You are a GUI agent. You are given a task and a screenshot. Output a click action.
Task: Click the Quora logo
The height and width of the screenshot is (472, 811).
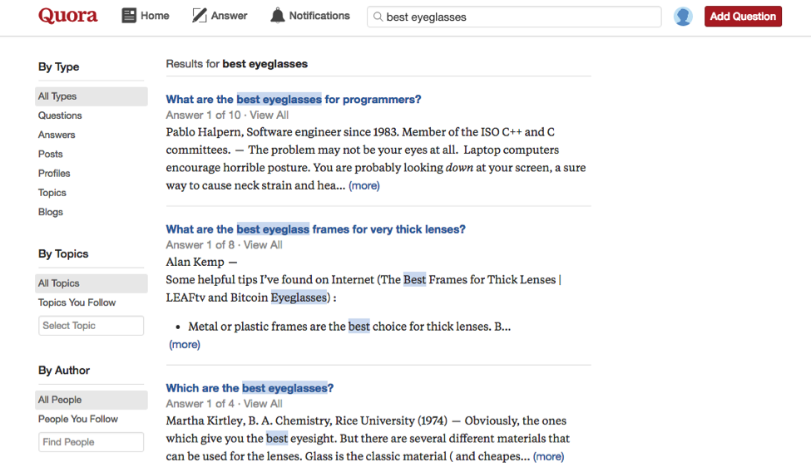coord(67,16)
